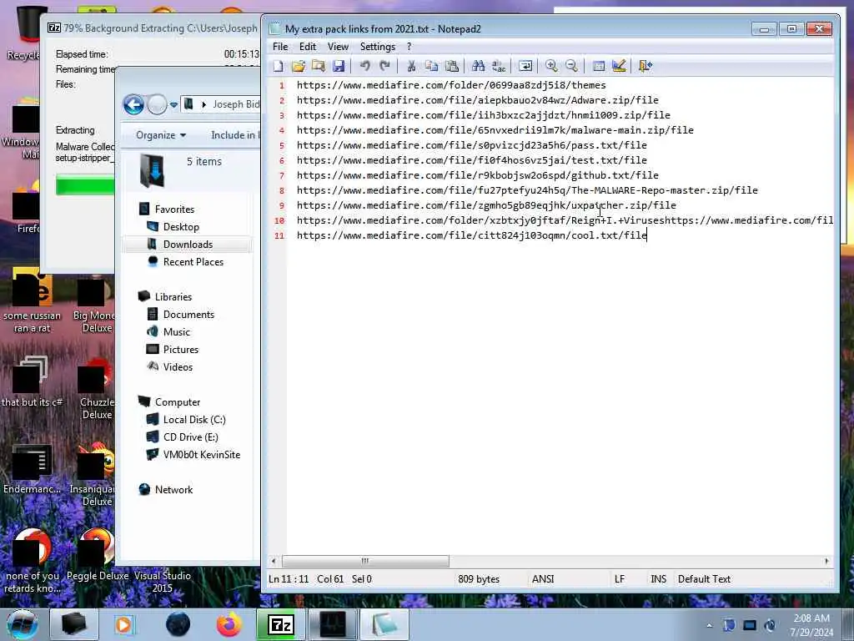Screen dimensions: 854x641
Task: Open the ? help menu
Action: click(409, 47)
